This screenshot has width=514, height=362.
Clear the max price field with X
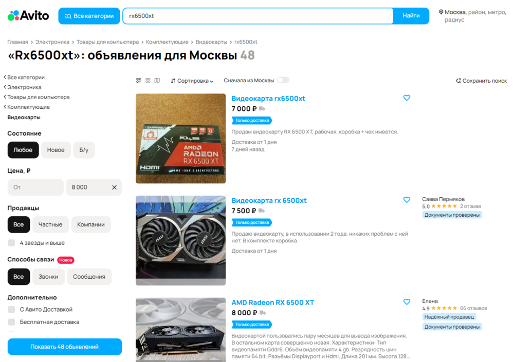114,187
